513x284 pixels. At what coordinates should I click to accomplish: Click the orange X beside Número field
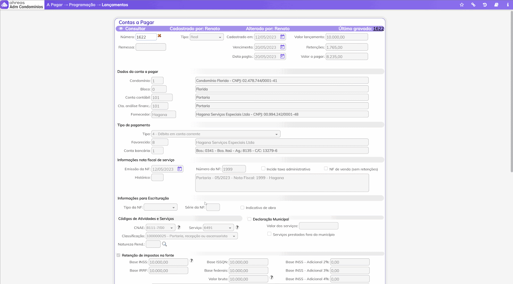tap(159, 36)
